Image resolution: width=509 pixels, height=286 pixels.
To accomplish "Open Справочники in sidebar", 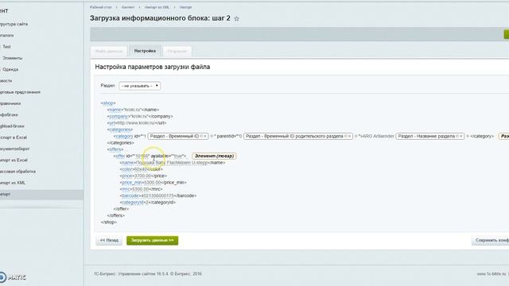I will (10, 103).
